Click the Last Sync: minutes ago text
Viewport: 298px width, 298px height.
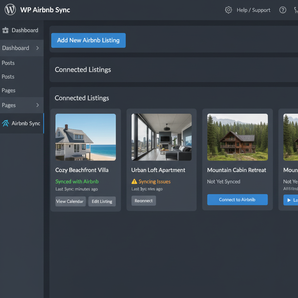(77, 189)
